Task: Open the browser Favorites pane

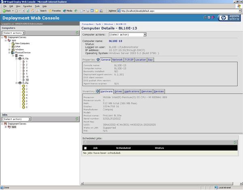Action: point(55,11)
